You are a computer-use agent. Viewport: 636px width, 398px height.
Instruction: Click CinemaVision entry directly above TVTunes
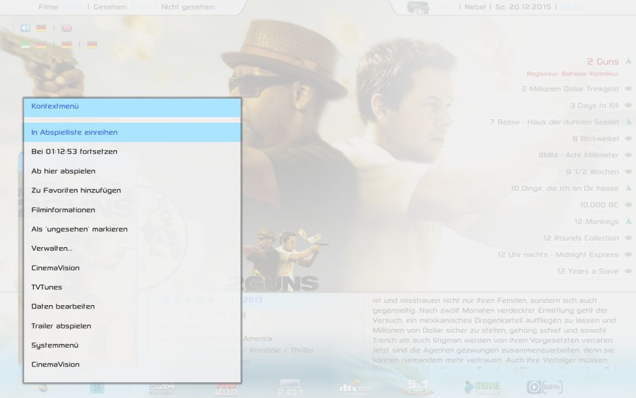(x=132, y=267)
